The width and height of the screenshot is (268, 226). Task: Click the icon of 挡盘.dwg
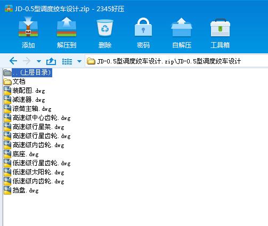pyautogui.click(x=7, y=190)
